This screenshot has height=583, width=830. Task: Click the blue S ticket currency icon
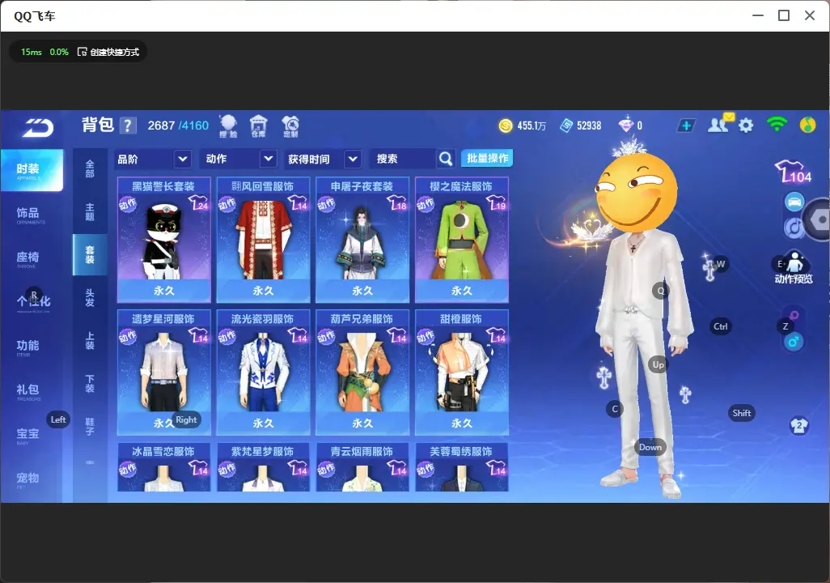point(566,126)
